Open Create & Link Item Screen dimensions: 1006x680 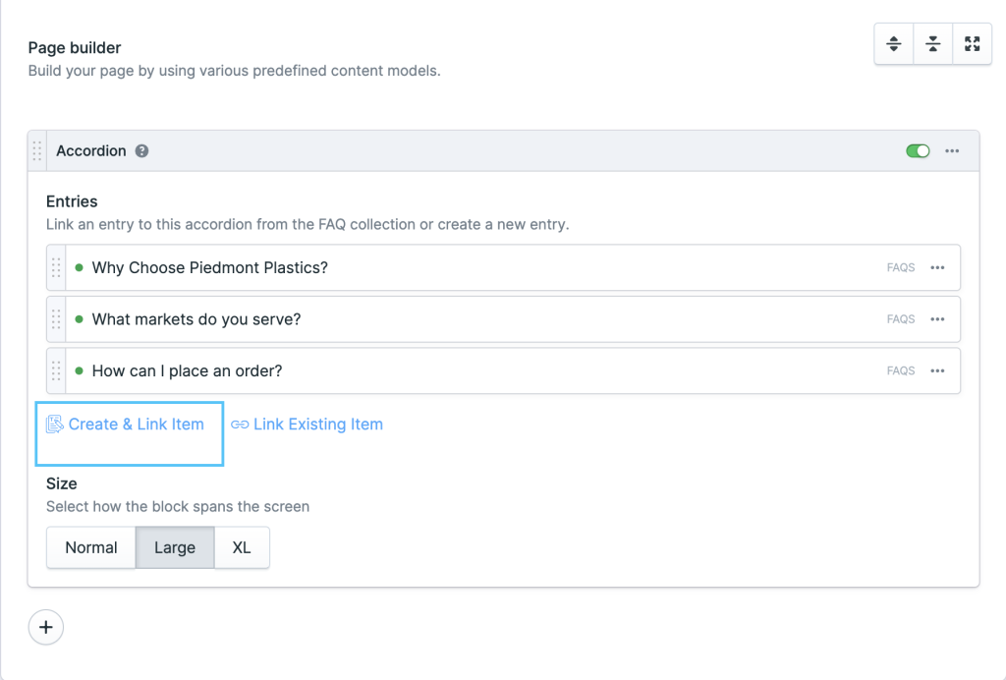[x=128, y=424]
